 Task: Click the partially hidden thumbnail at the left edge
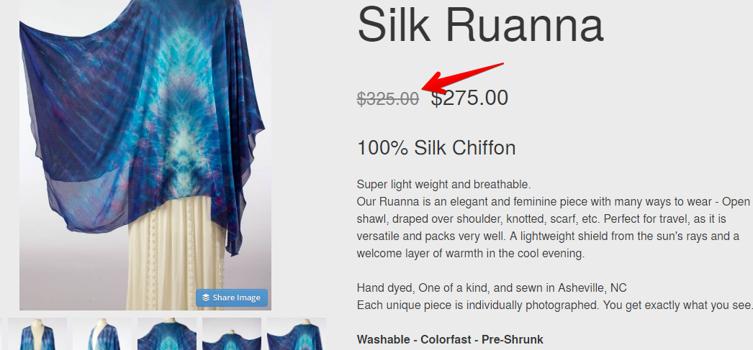(1, 333)
